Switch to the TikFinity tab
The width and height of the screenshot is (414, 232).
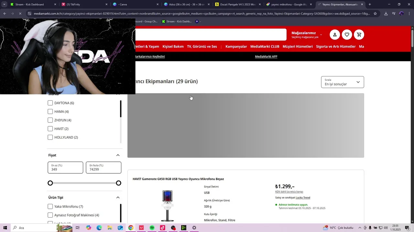[85, 5]
